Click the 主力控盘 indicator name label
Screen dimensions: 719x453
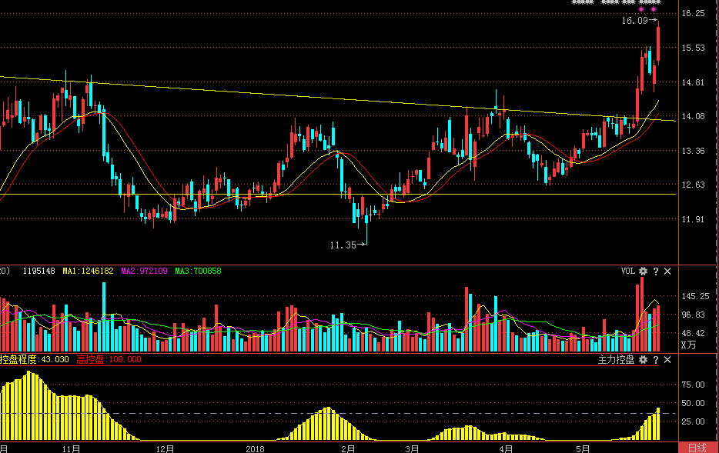[616, 359]
